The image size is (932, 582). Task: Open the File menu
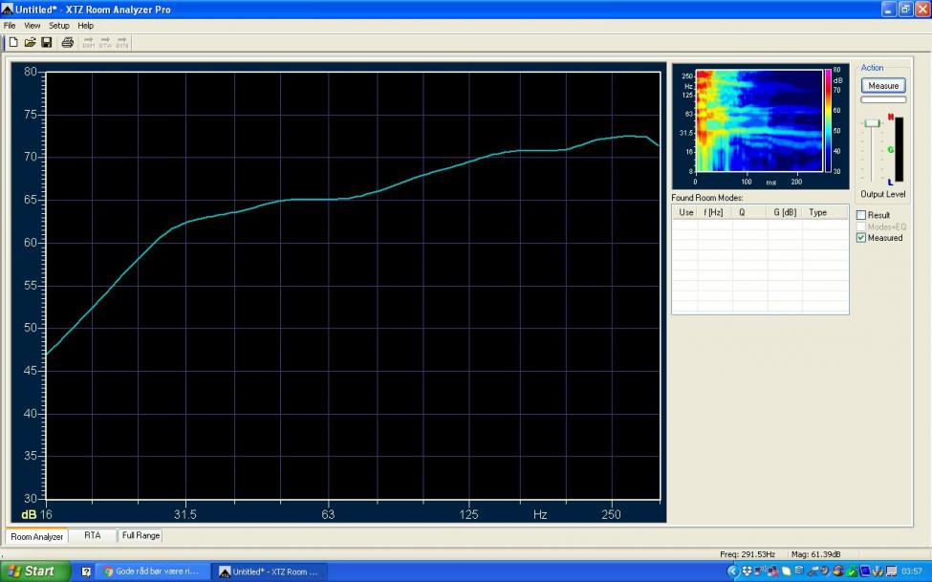[x=10, y=25]
